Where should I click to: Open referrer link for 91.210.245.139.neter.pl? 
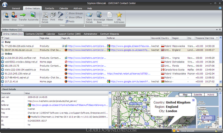tap(129, 74)
